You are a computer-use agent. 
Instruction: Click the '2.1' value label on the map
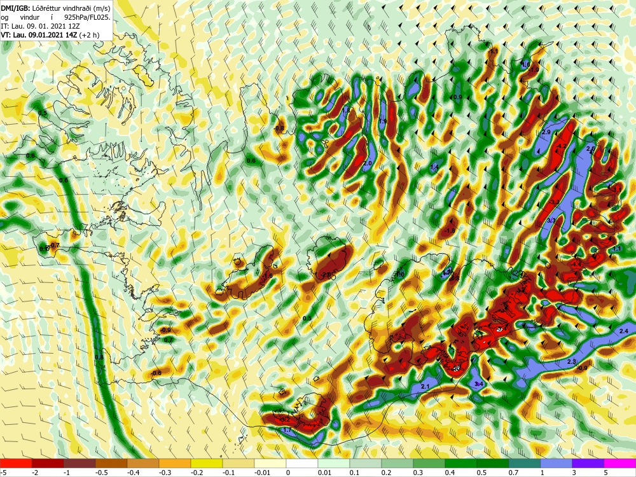pyautogui.click(x=425, y=387)
